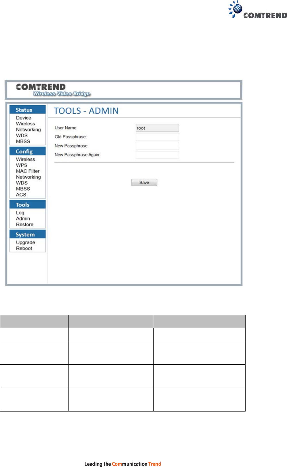
Task: Open the Reboot page under System
Action: 24,248
